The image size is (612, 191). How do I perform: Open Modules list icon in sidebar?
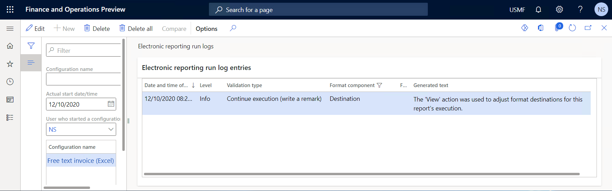[10, 118]
